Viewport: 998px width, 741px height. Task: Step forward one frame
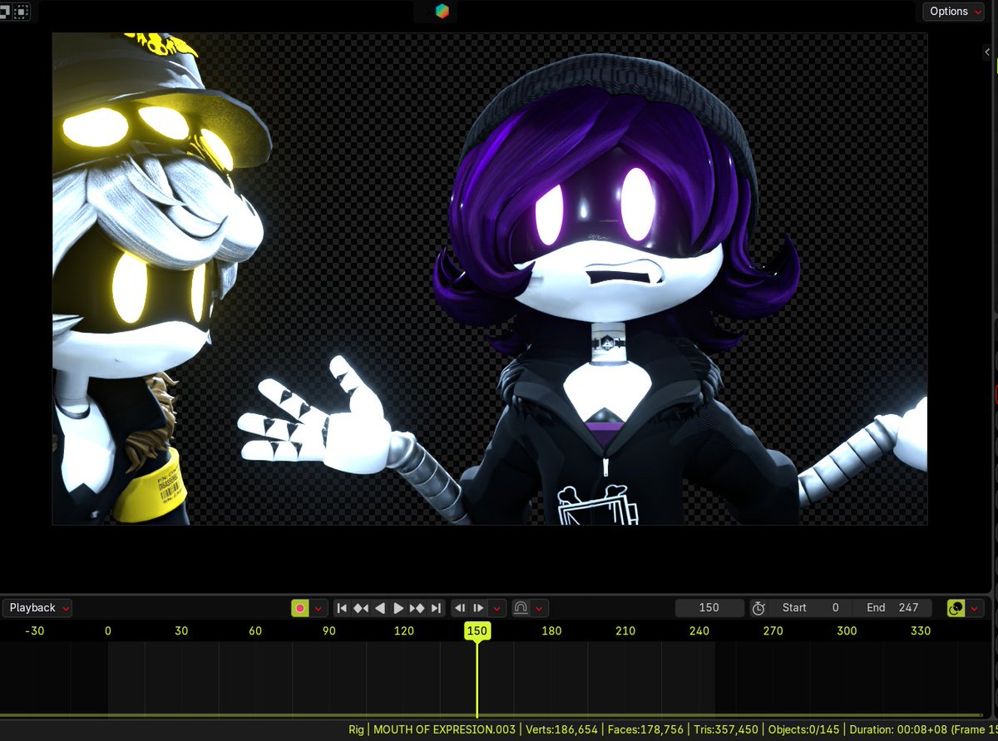[x=479, y=608]
